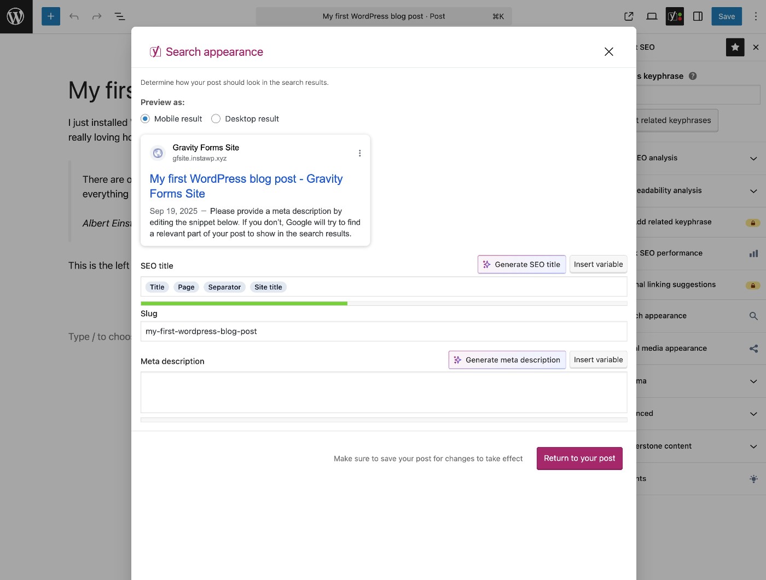
Task: Click the search appearance magnifier icon
Action: coord(753,316)
